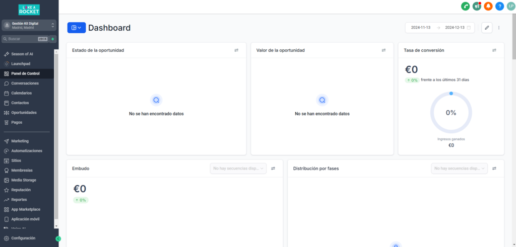Expand the Gestión Kit Digital account switcher
Viewport: 516px width, 247px height.
click(29, 26)
